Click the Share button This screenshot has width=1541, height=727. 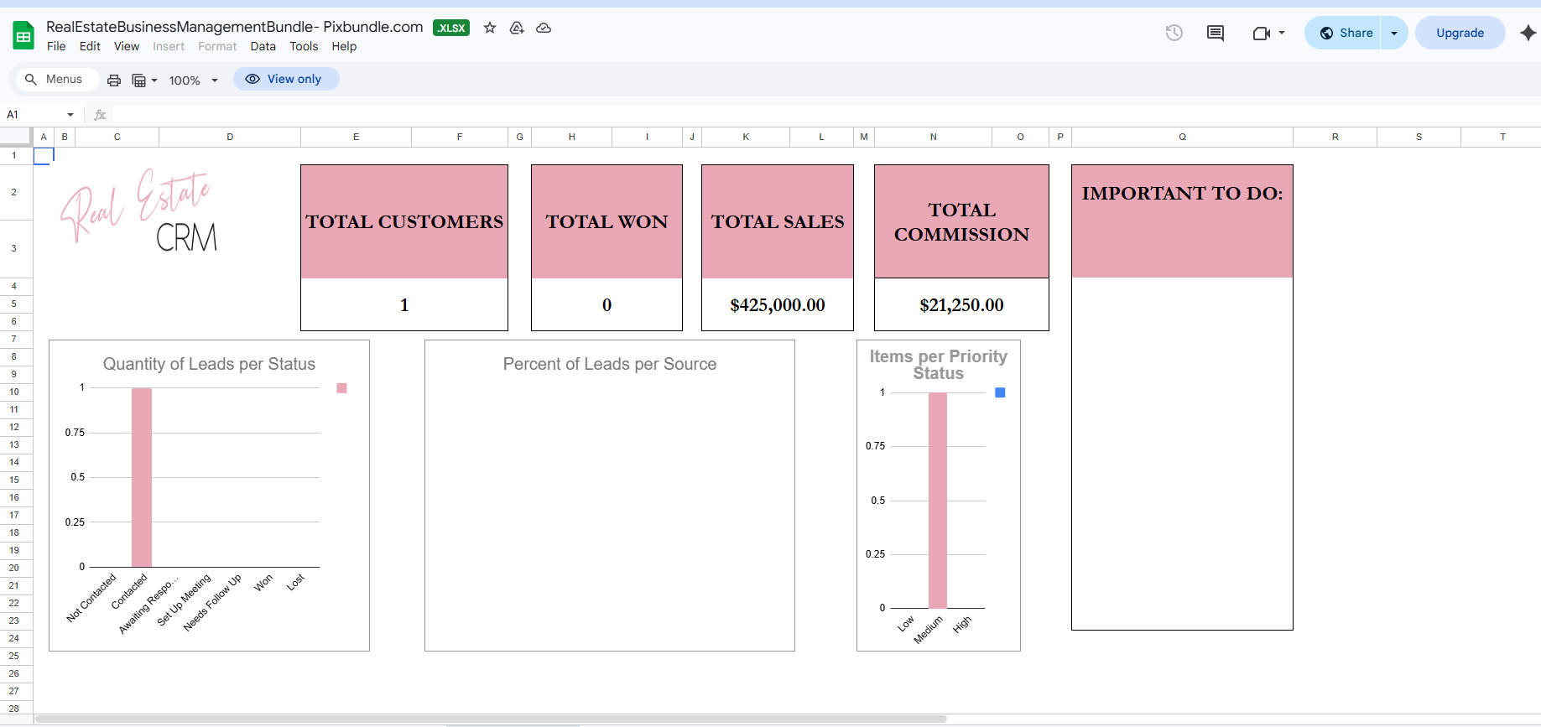pyautogui.click(x=1343, y=33)
